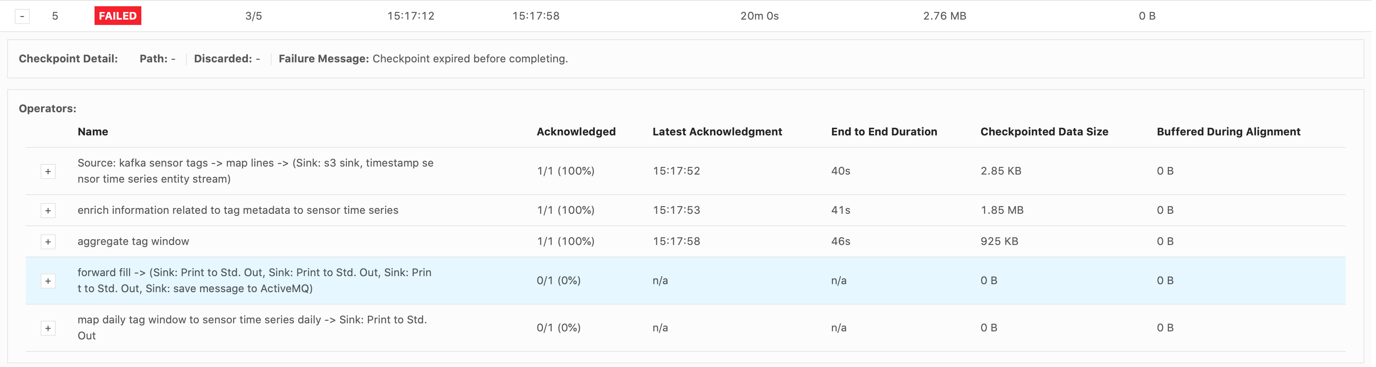Click the Buffered During Alignment header
The image size is (1376, 367).
click(1228, 132)
